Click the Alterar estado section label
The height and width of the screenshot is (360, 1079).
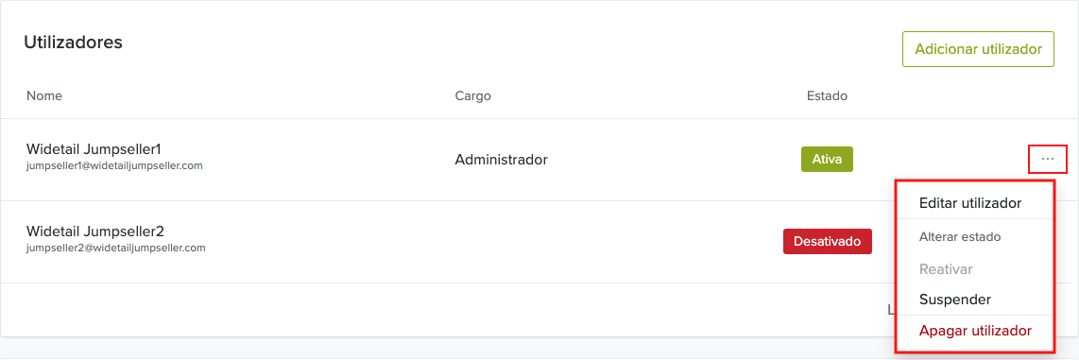(959, 237)
